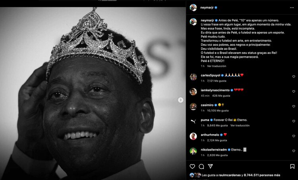
Task: Open 8.744.511 personas más likes list
Action: pyautogui.click(x=262, y=175)
